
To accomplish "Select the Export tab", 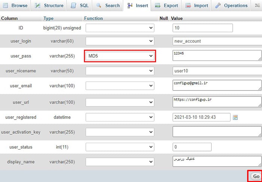I will point(166,6).
